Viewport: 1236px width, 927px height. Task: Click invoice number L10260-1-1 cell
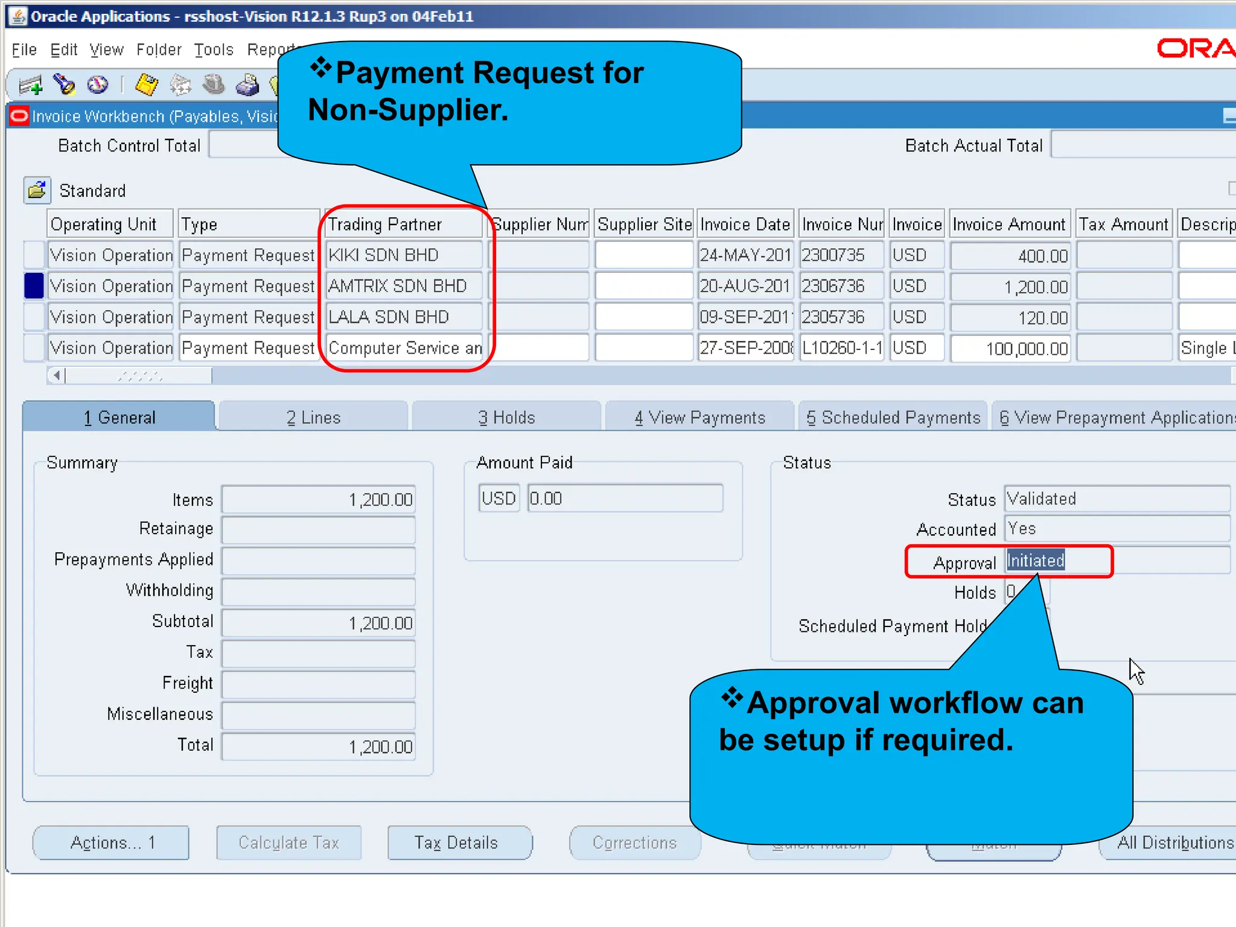pos(842,348)
